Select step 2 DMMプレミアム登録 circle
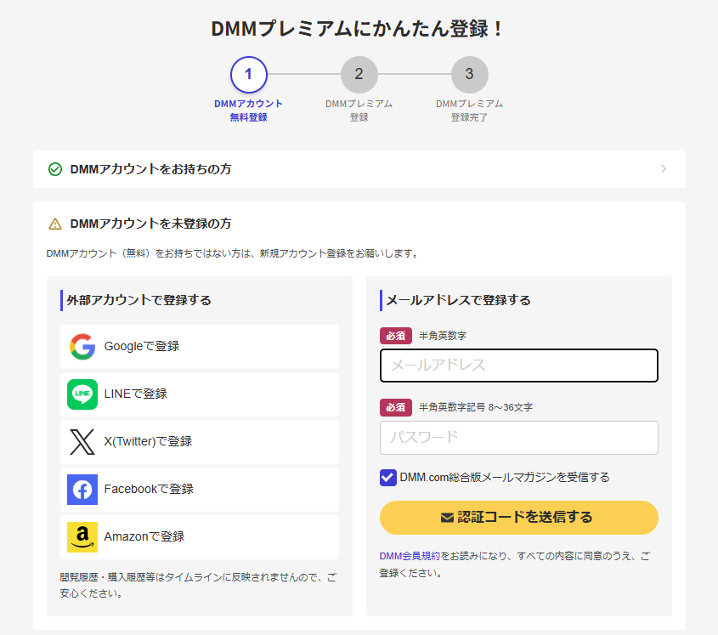Viewport: 718px width, 635px height. 359,75
